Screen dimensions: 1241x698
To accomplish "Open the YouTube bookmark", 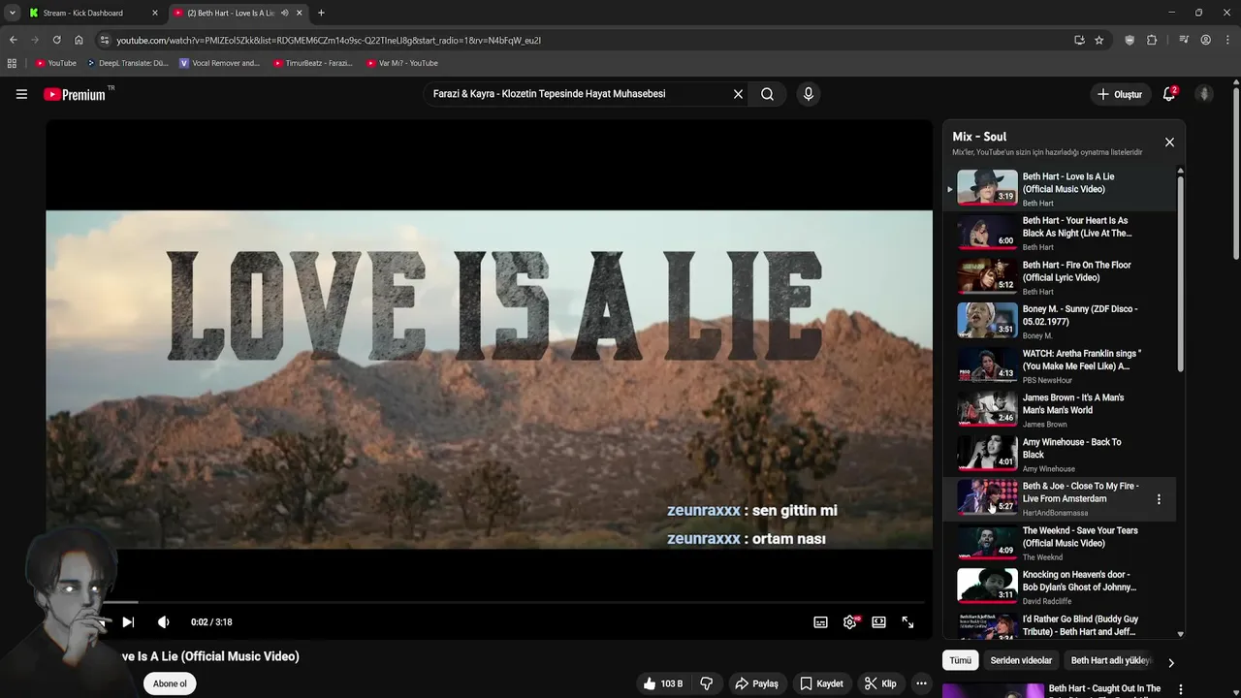I will tap(56, 63).
